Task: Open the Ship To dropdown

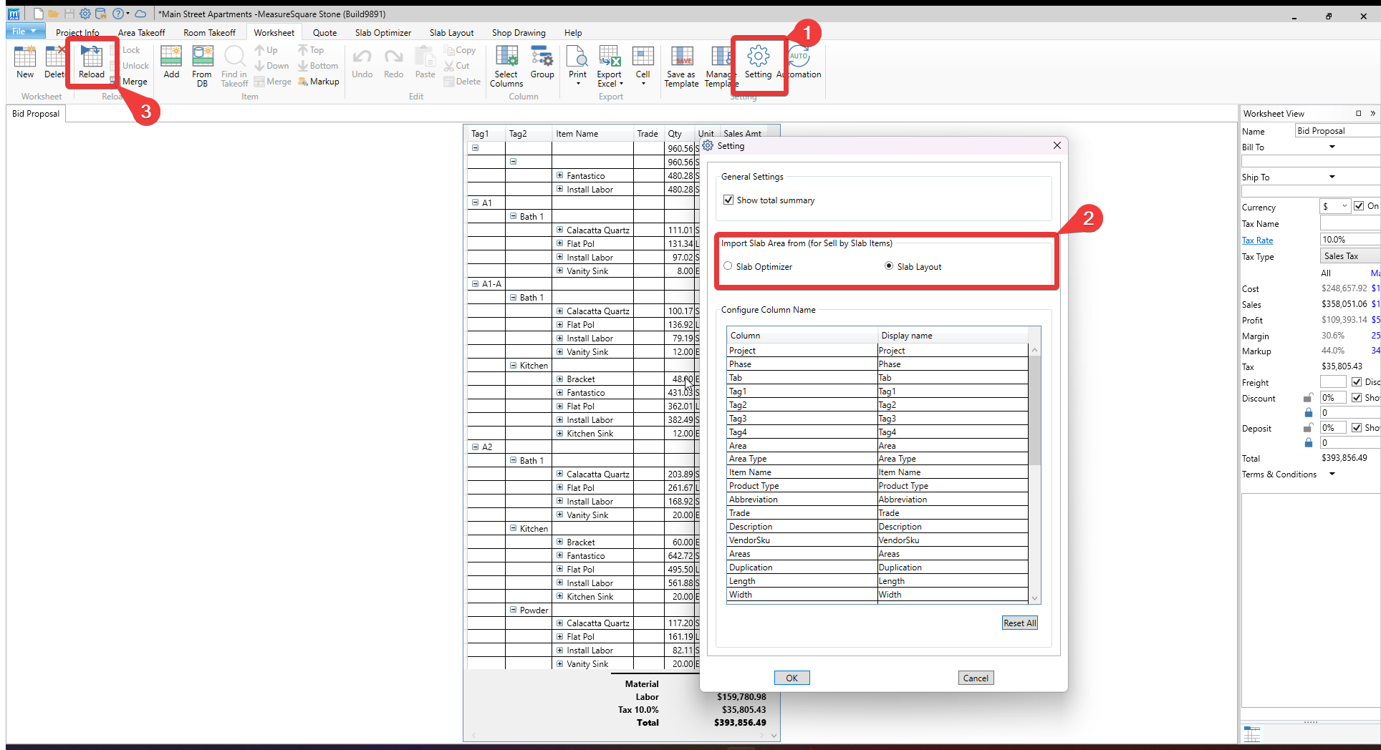Action: point(1332,177)
